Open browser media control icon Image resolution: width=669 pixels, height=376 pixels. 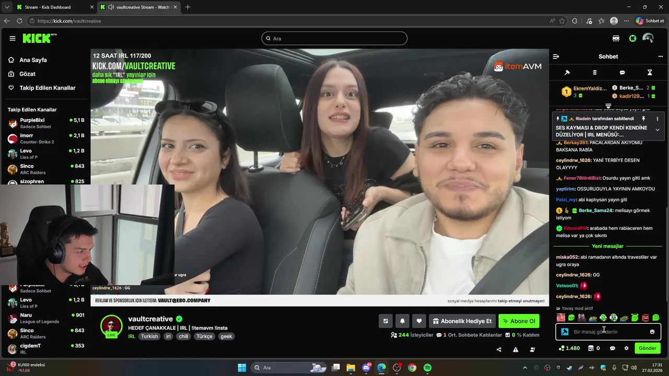point(589,21)
